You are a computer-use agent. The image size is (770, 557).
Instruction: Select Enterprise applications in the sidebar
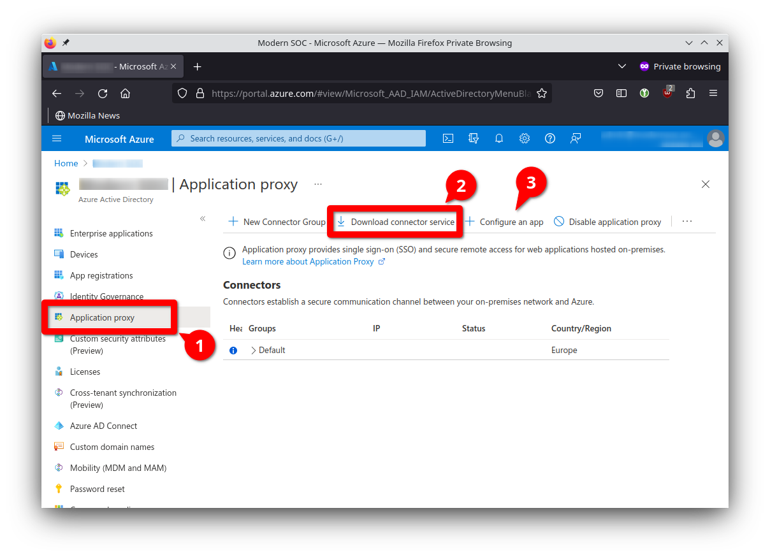click(x=111, y=233)
